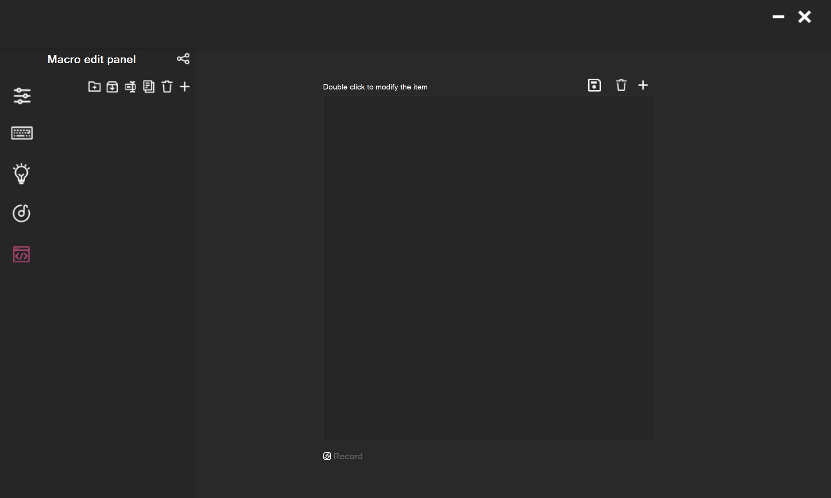Minimize the application window

(x=778, y=17)
